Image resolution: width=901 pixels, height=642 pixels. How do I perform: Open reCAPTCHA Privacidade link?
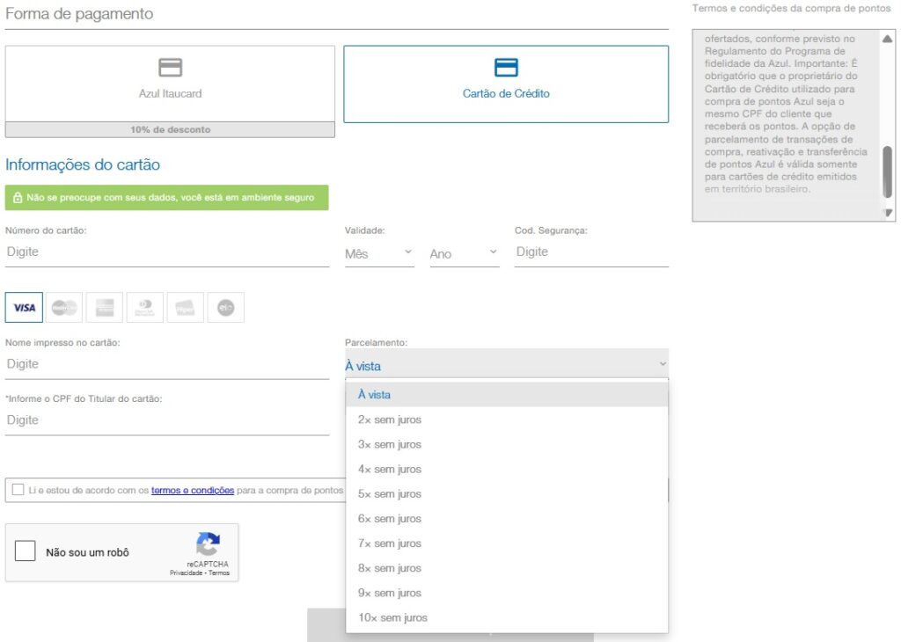pyautogui.click(x=186, y=573)
